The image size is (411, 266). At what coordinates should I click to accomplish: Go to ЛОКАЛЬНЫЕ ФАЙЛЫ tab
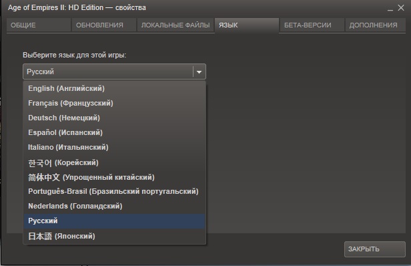(175, 25)
